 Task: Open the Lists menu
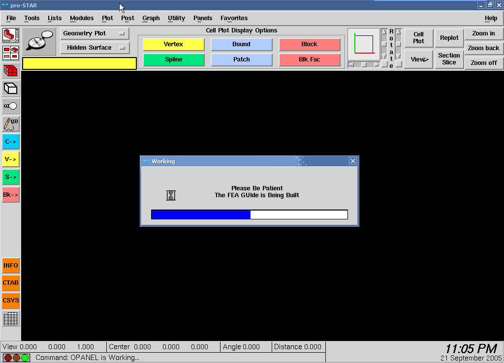coord(54,18)
